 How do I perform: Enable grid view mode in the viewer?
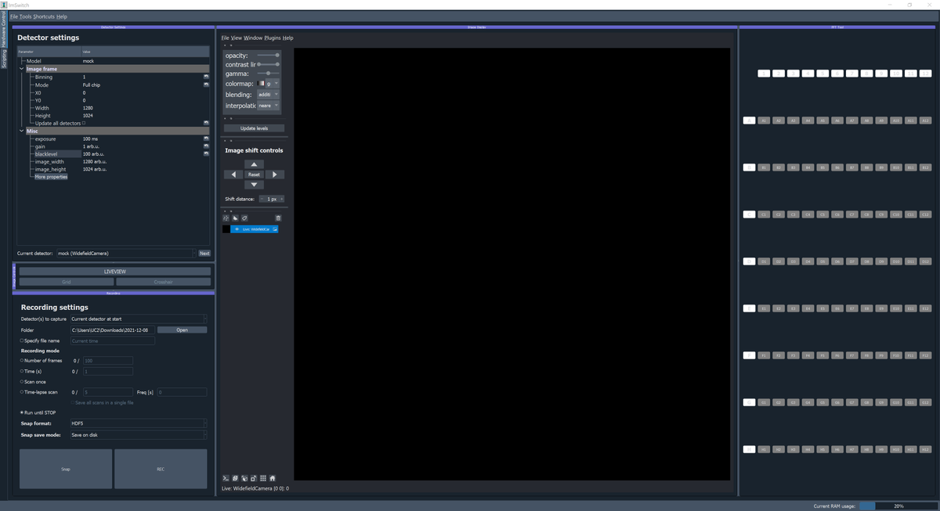[262, 478]
